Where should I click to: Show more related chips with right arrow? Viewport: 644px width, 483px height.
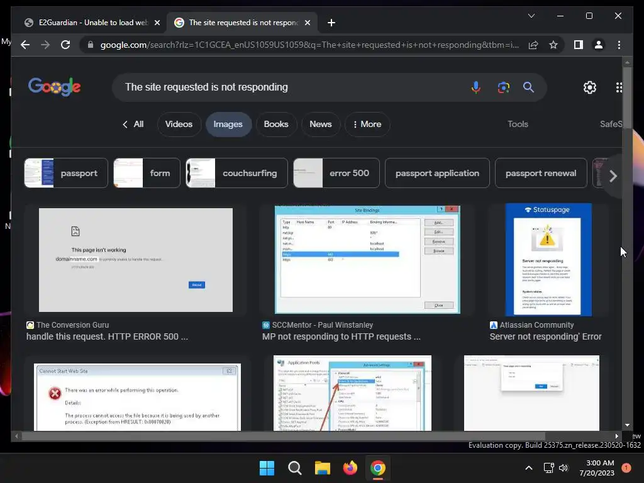pyautogui.click(x=613, y=176)
